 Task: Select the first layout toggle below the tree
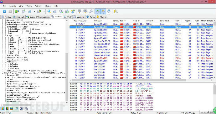tap(3, 108)
